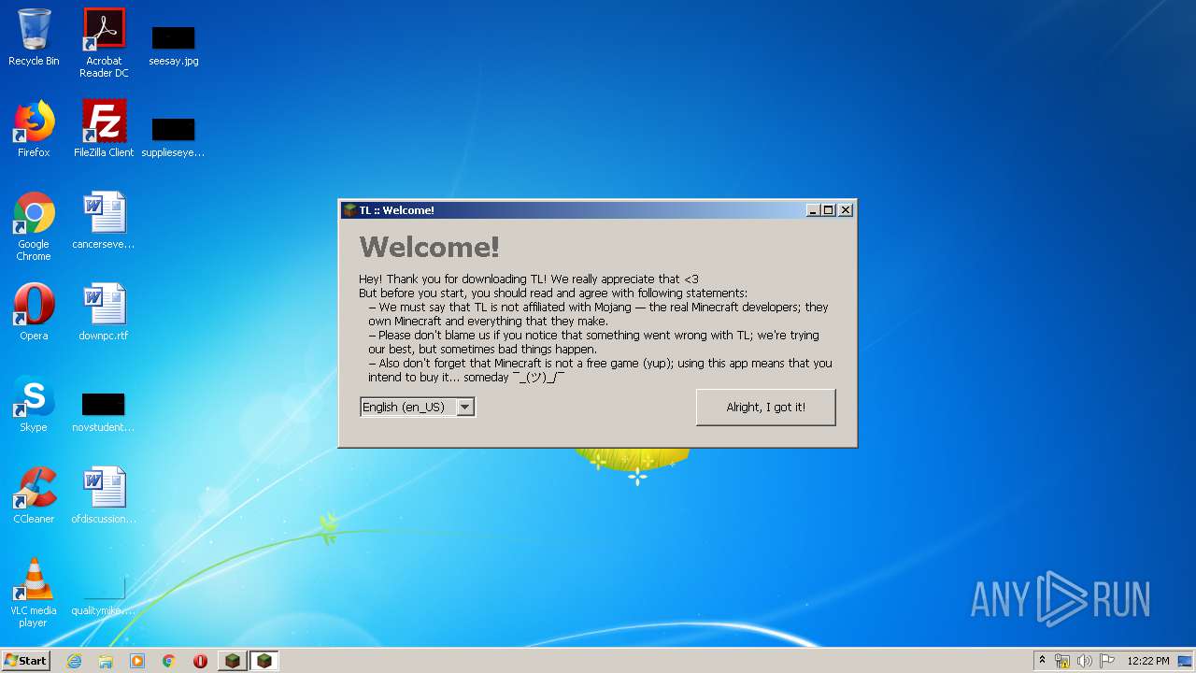Open Internet Explorer from taskbar

[74, 661]
